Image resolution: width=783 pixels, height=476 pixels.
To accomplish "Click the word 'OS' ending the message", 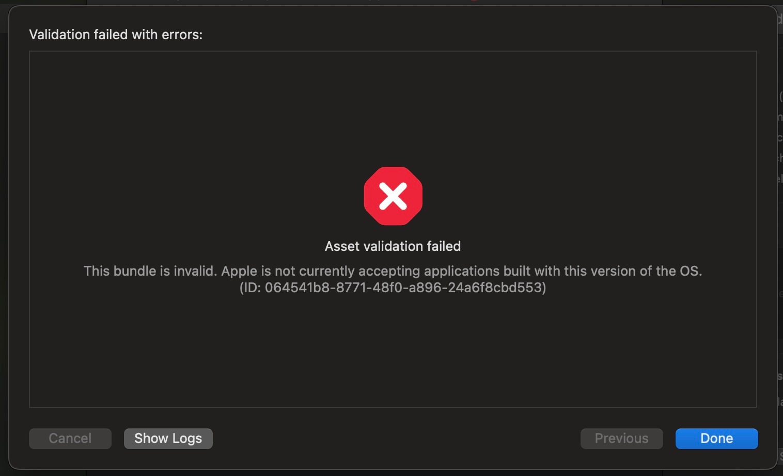I will [x=688, y=271].
